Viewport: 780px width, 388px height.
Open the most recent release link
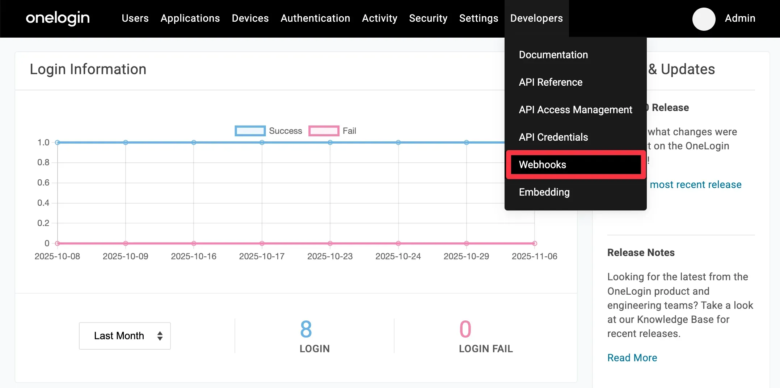[695, 184]
